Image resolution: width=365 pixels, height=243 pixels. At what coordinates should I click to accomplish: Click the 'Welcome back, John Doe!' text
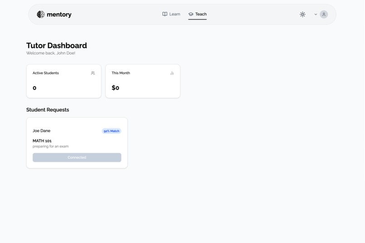pyautogui.click(x=51, y=53)
